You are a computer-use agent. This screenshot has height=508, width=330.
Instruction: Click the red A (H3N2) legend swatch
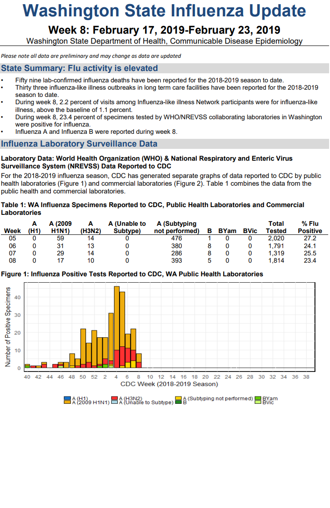point(115,398)
